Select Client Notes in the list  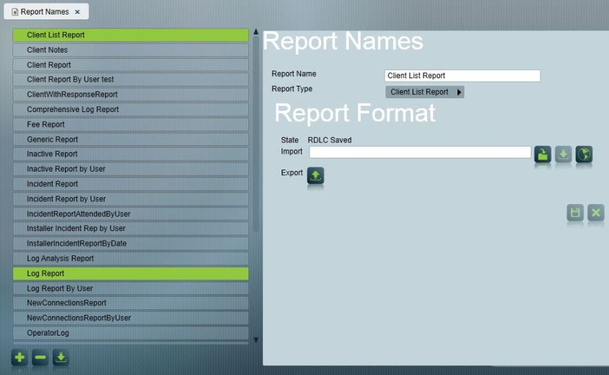pyautogui.click(x=131, y=50)
